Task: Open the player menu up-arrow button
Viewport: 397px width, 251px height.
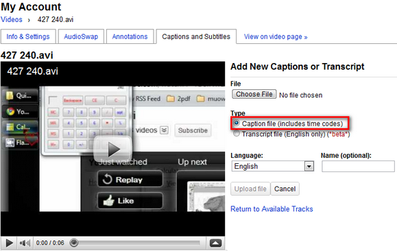Action: coord(215,243)
